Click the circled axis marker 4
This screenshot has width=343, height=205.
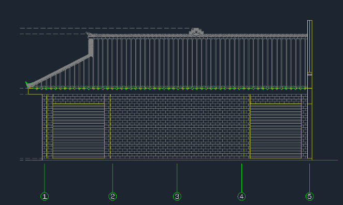tap(241, 196)
